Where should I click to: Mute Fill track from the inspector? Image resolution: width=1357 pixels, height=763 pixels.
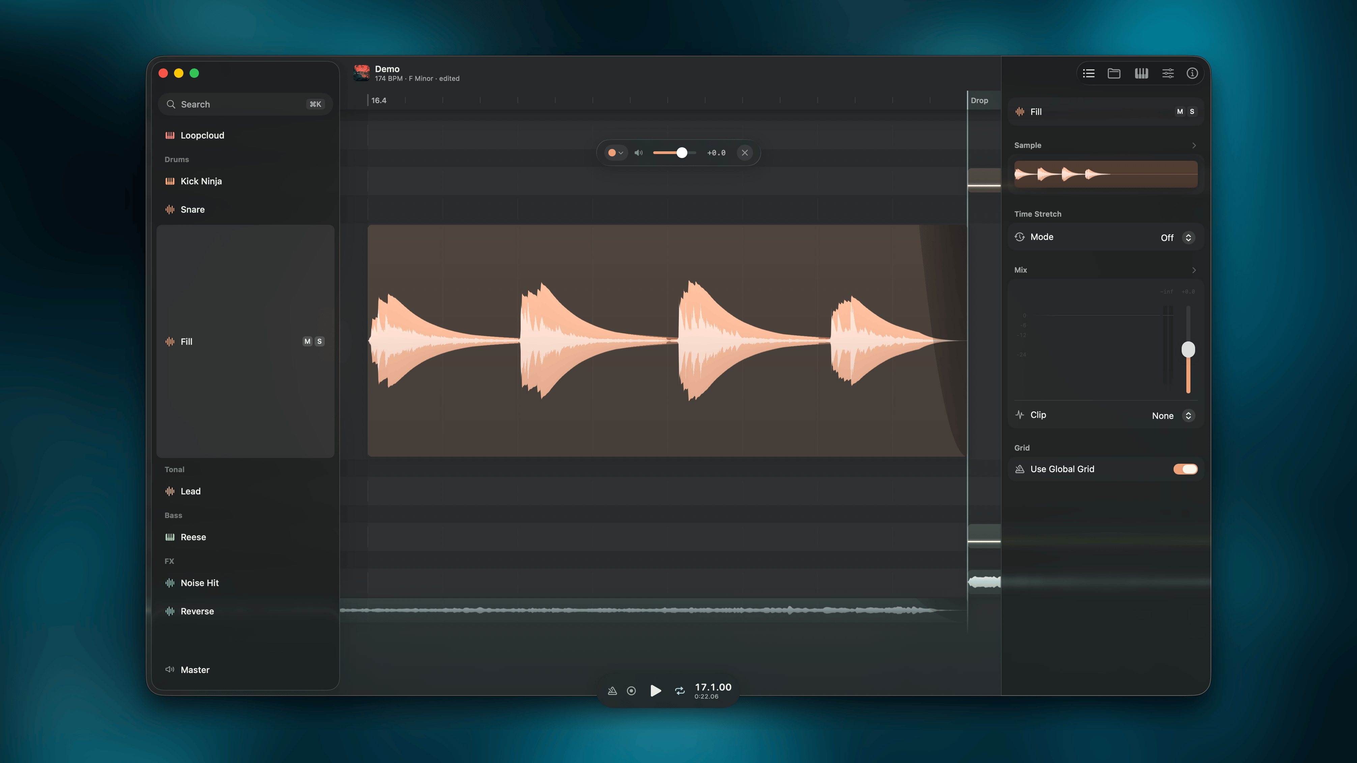(1180, 112)
